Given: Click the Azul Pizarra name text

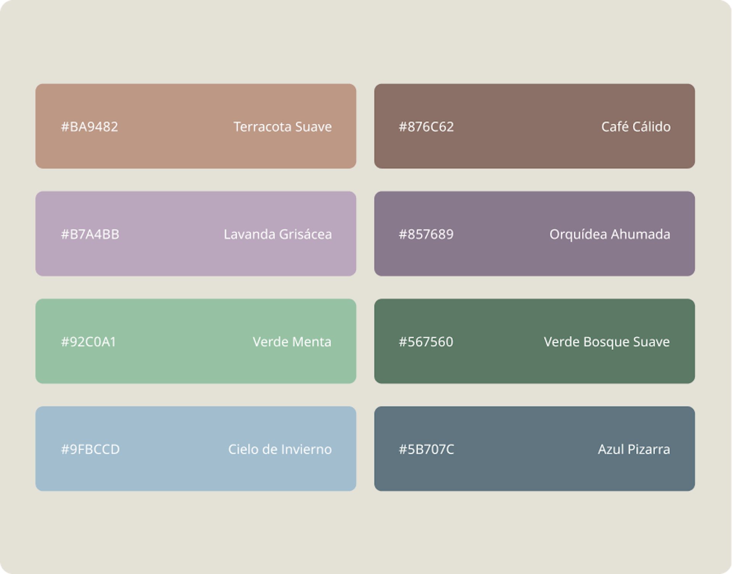Looking at the screenshot, I should pos(634,449).
